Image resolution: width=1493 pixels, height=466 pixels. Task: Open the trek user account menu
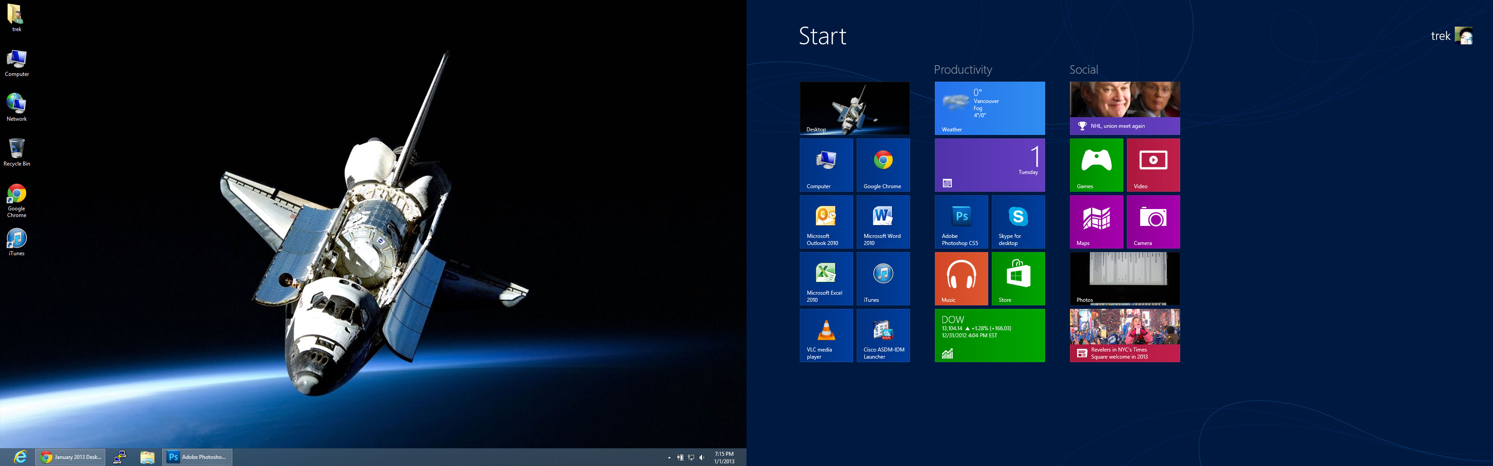point(1451,36)
